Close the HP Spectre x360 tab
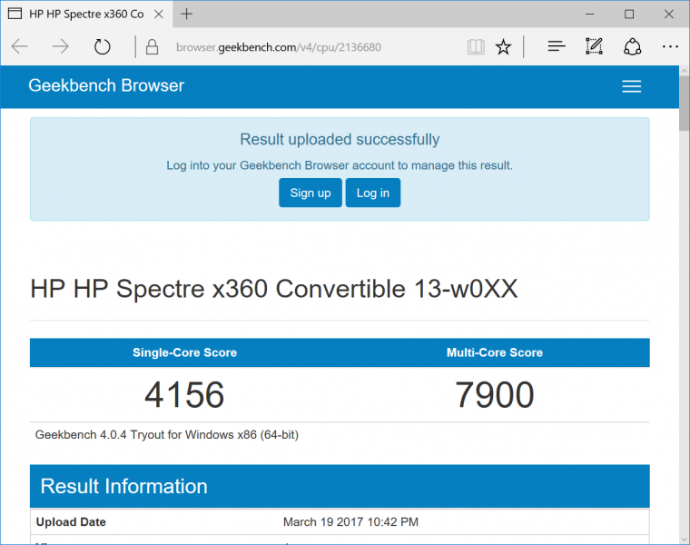This screenshot has width=690, height=545. pyautogui.click(x=159, y=15)
